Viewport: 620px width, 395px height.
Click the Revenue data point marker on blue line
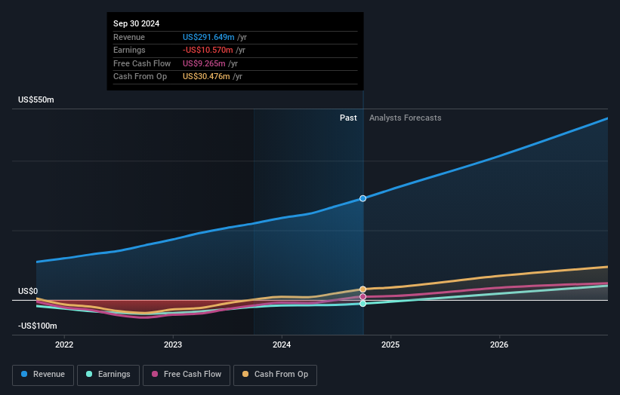click(362, 198)
